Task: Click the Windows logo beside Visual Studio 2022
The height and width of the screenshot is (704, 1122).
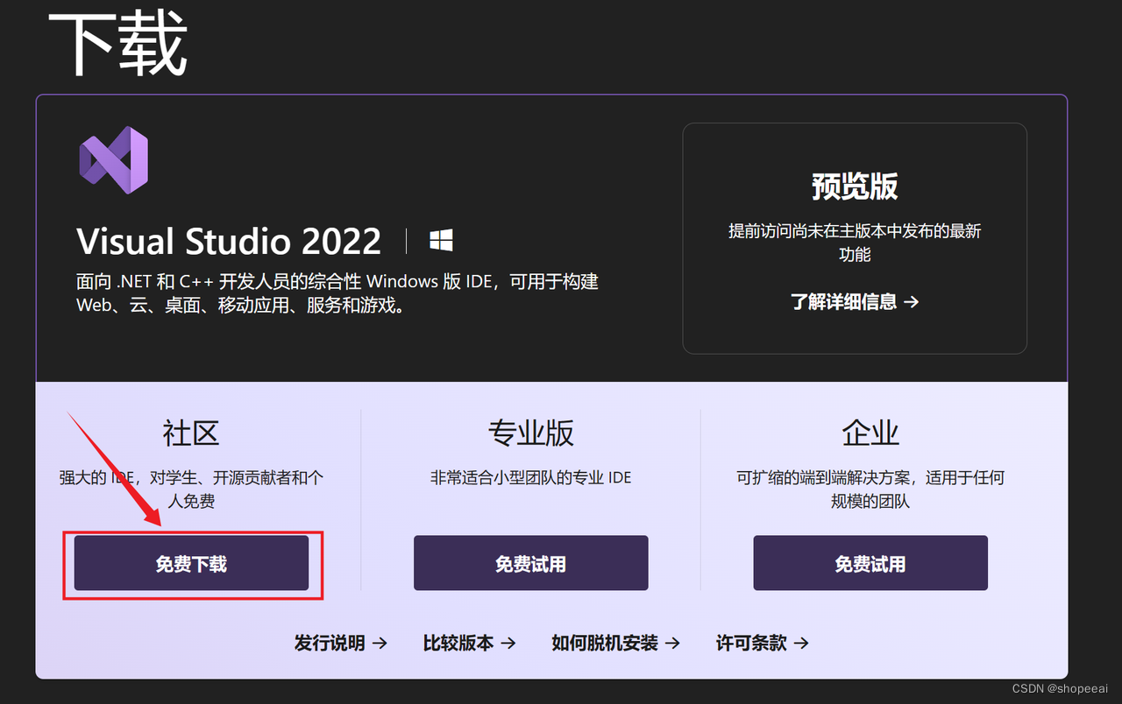Action: pos(441,238)
